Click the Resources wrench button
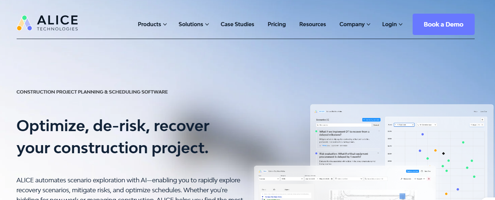The image size is (495, 200). pos(406,179)
